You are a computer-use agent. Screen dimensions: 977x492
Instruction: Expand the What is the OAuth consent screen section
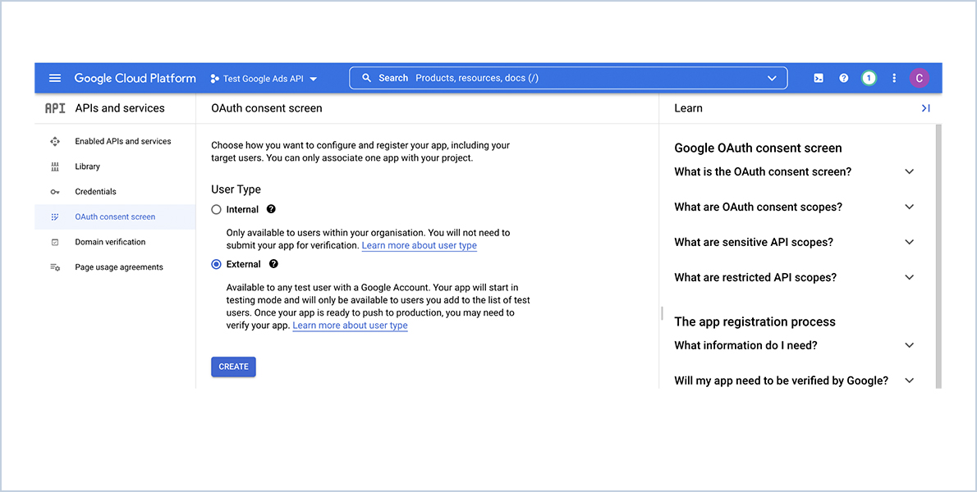(909, 171)
